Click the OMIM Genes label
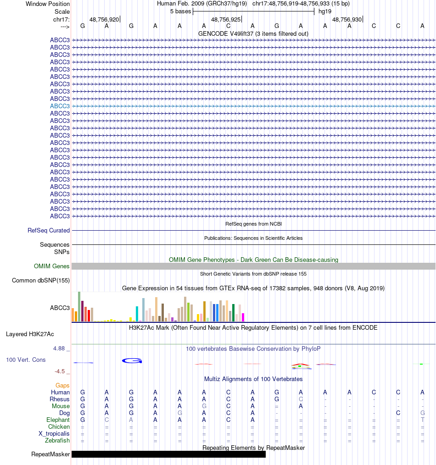 click(x=52, y=266)
